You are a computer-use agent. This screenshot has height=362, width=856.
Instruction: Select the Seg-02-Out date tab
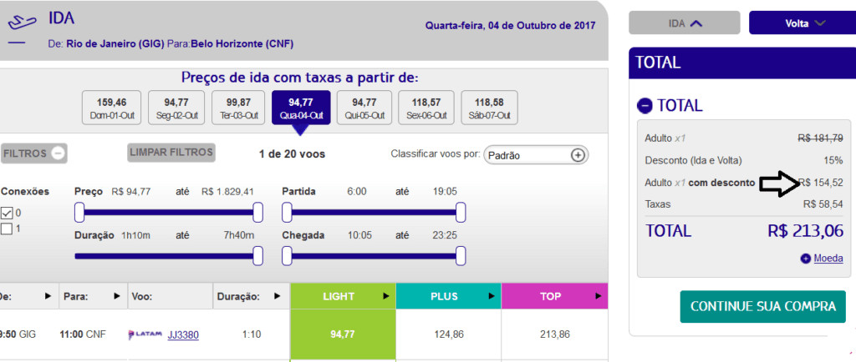[177, 108]
